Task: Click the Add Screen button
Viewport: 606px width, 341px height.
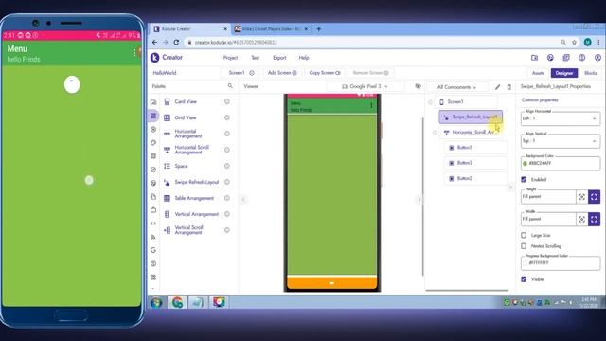Action: click(x=282, y=73)
